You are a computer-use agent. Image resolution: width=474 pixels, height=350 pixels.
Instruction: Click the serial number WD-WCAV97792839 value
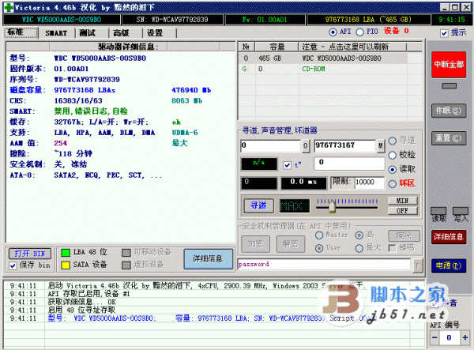tap(87, 80)
